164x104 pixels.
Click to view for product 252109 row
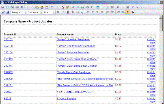[151, 48]
